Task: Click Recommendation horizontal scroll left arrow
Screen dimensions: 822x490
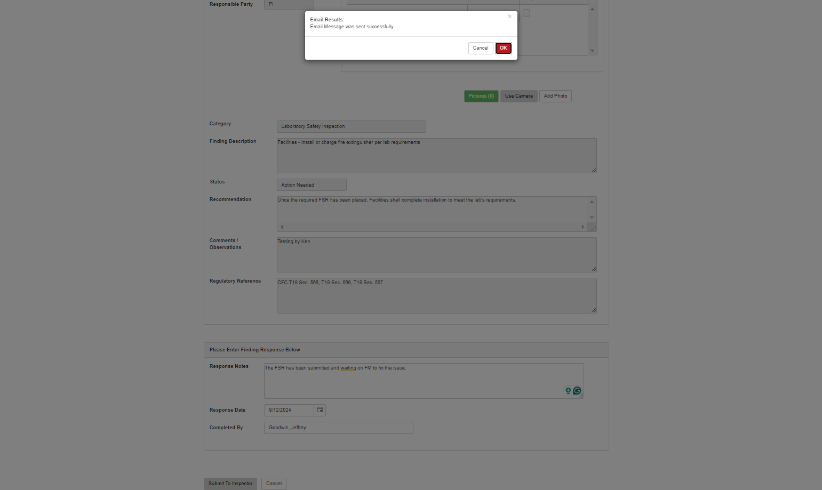Action: tap(282, 227)
